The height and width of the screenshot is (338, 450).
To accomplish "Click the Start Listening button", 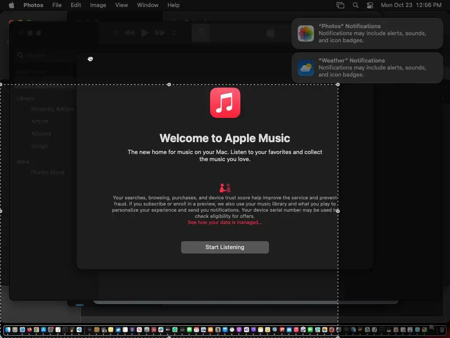I will (x=225, y=247).
